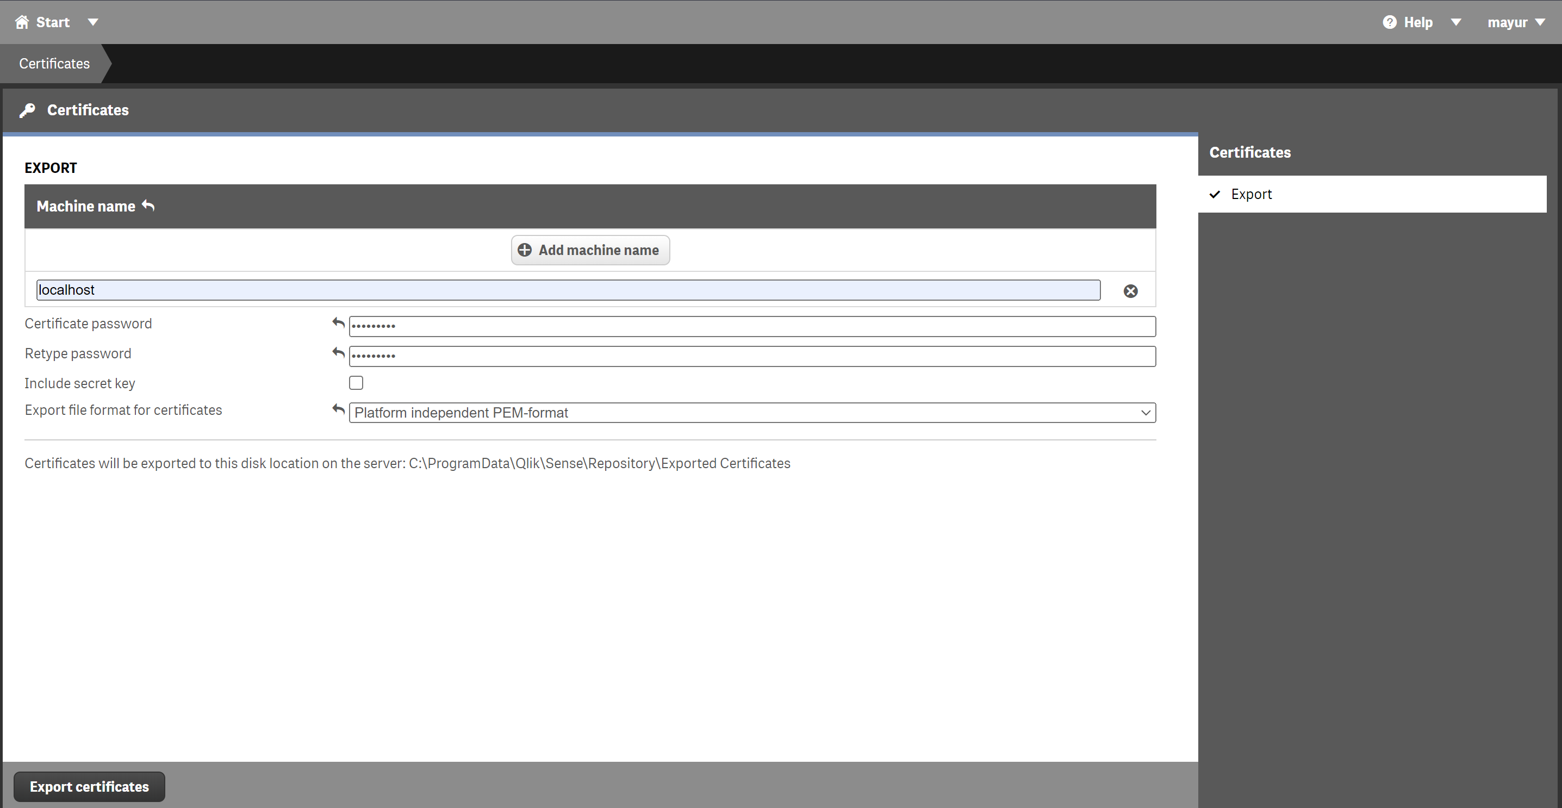Click the revert arrow on Machine name header
Viewport: 1562px width, 808px height.
147,206
